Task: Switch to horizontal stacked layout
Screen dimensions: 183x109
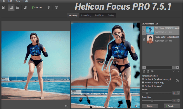Action: (18, 7)
